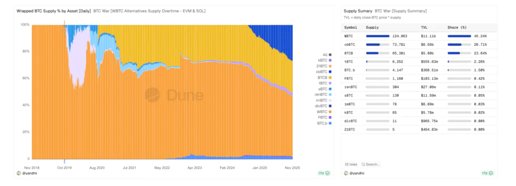Click the TVL formula description text

point(372,18)
